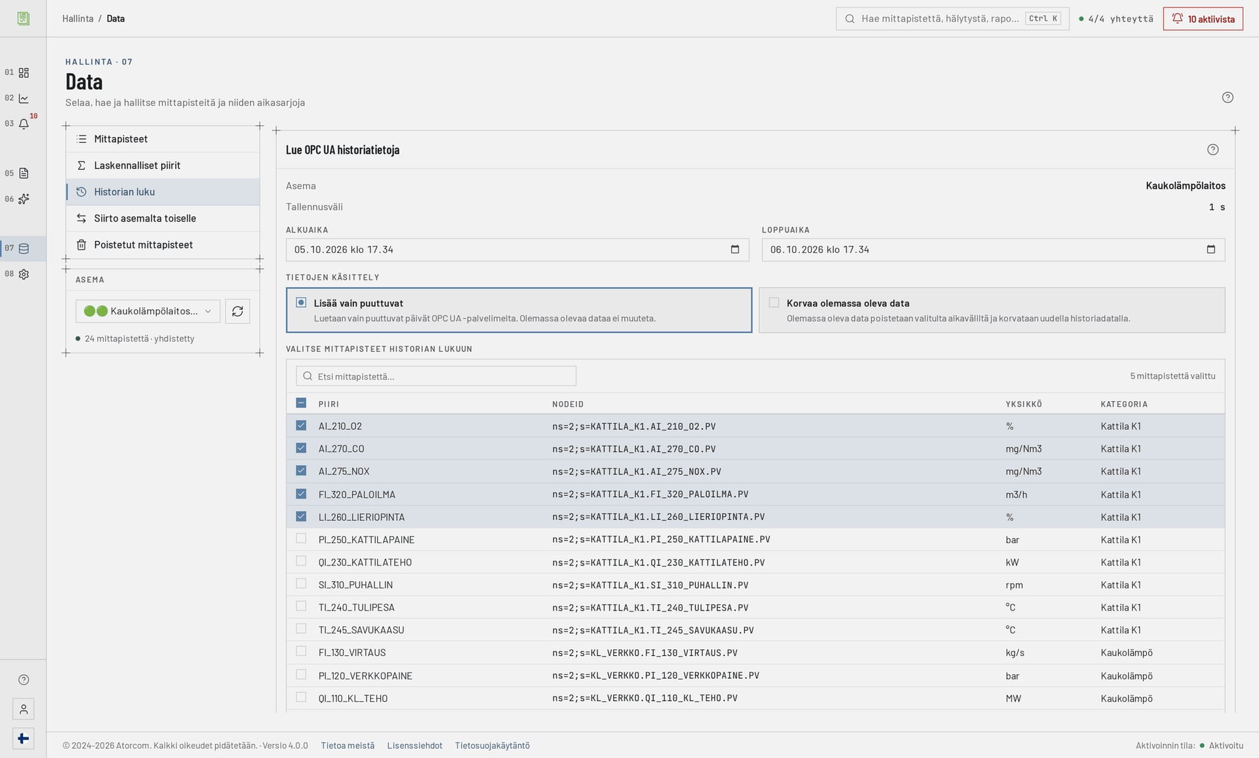Click the 4/4 yhteyttä connection status

pyautogui.click(x=1116, y=19)
